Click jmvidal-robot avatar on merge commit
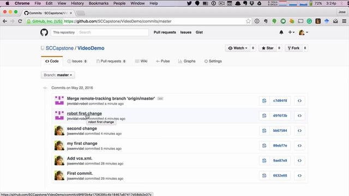Viewport: 349px width, 196px height. pos(59,101)
